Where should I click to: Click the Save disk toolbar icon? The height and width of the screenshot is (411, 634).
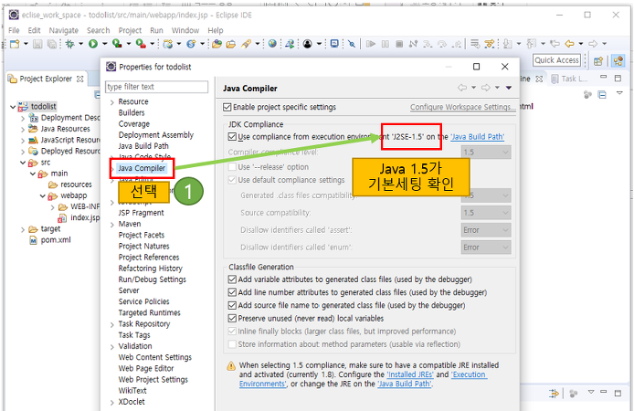[x=37, y=44]
